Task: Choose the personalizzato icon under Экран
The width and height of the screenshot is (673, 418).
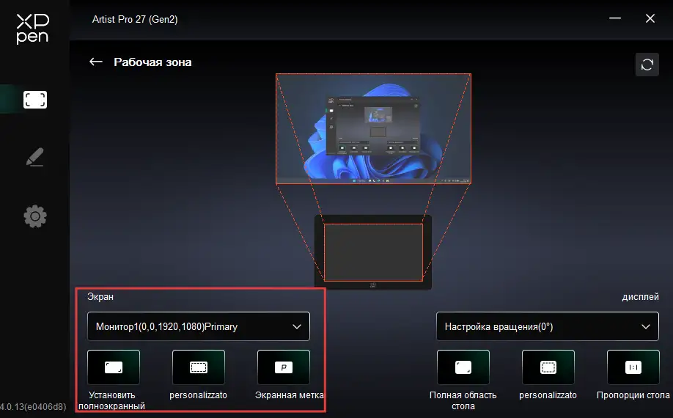Action: (198, 367)
